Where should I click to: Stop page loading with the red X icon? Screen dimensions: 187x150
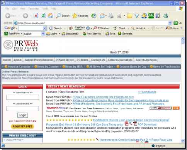[36, 16]
